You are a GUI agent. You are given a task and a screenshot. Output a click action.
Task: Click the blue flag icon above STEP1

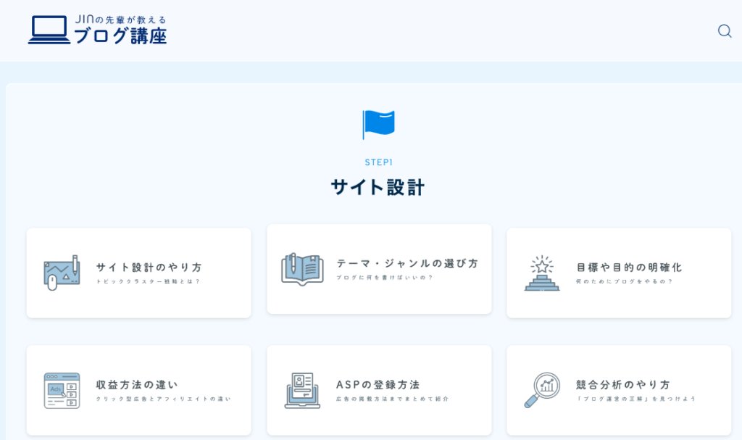coord(378,124)
